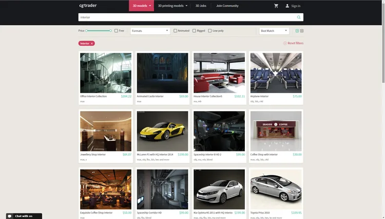
Task: Open the Formats dropdown
Action: click(x=150, y=31)
